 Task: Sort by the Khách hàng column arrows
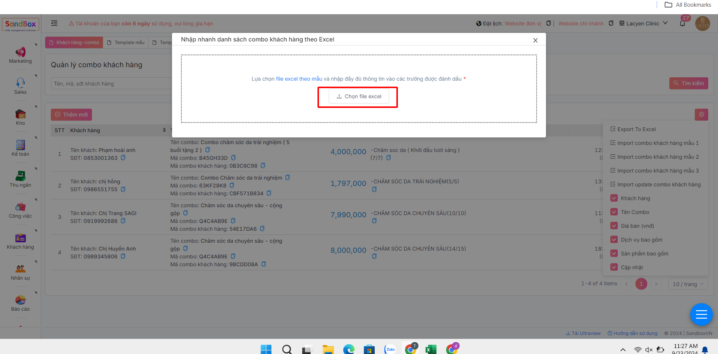(164, 130)
